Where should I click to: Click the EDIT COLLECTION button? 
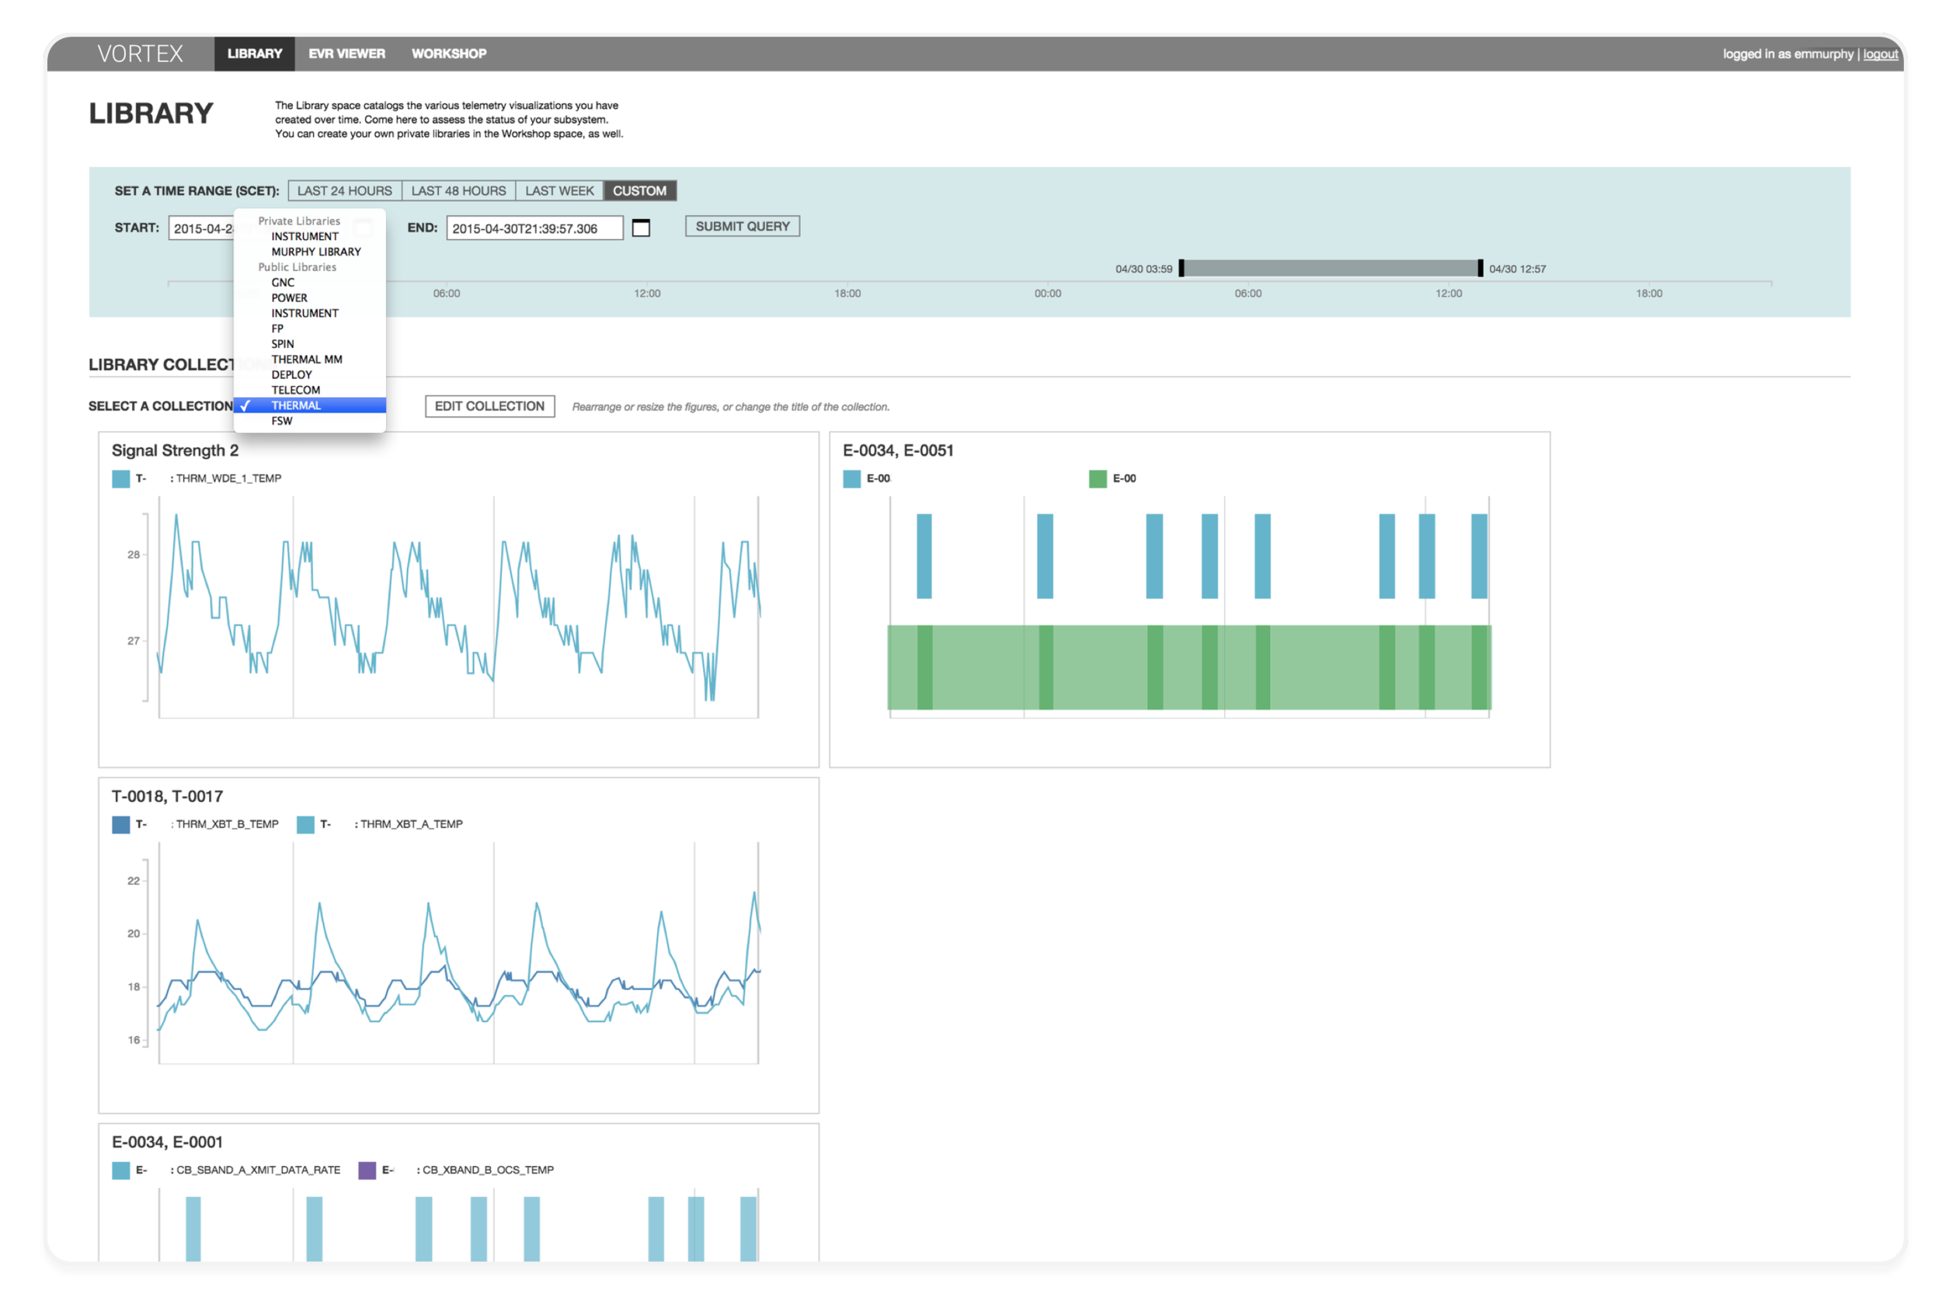[490, 406]
